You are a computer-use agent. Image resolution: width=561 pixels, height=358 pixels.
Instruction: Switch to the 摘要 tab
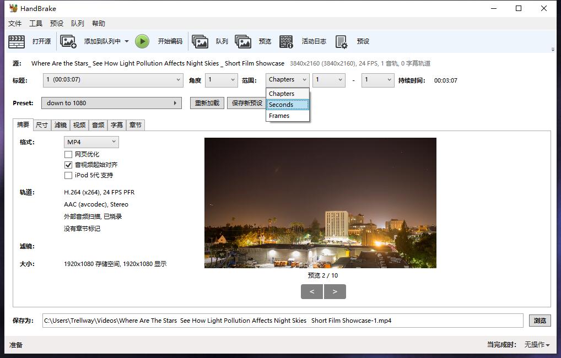[23, 124]
